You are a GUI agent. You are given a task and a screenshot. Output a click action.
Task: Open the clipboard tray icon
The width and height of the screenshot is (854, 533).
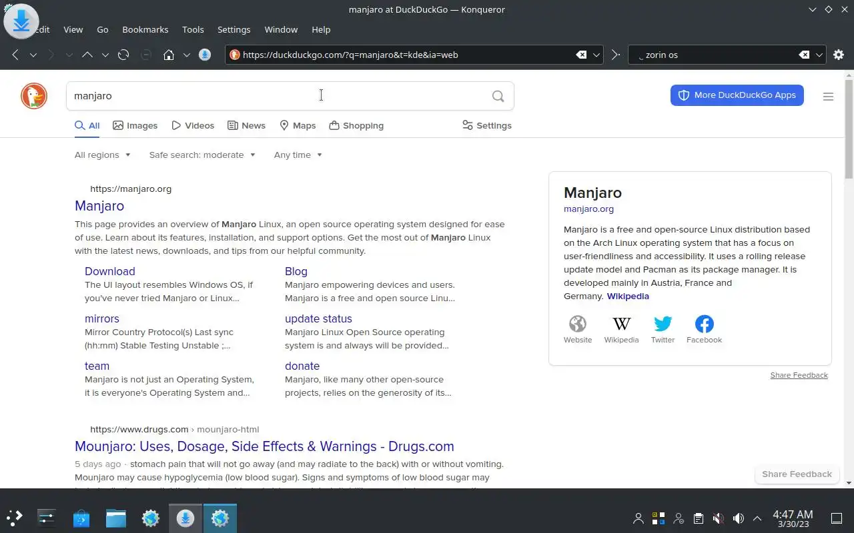pos(698,518)
